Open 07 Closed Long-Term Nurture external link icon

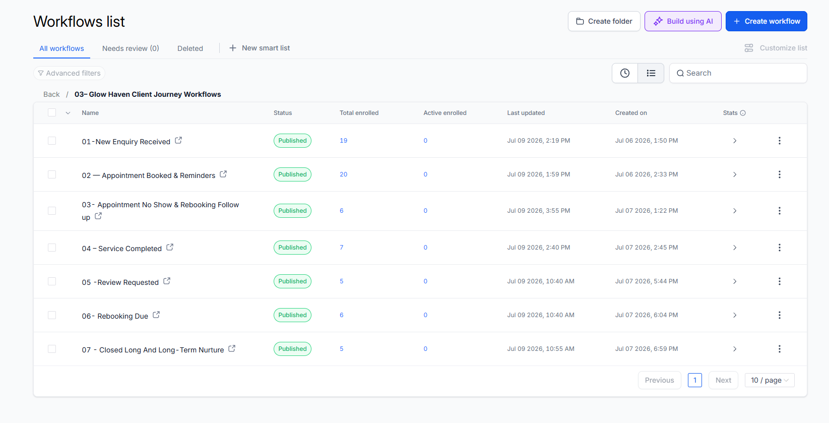point(232,349)
